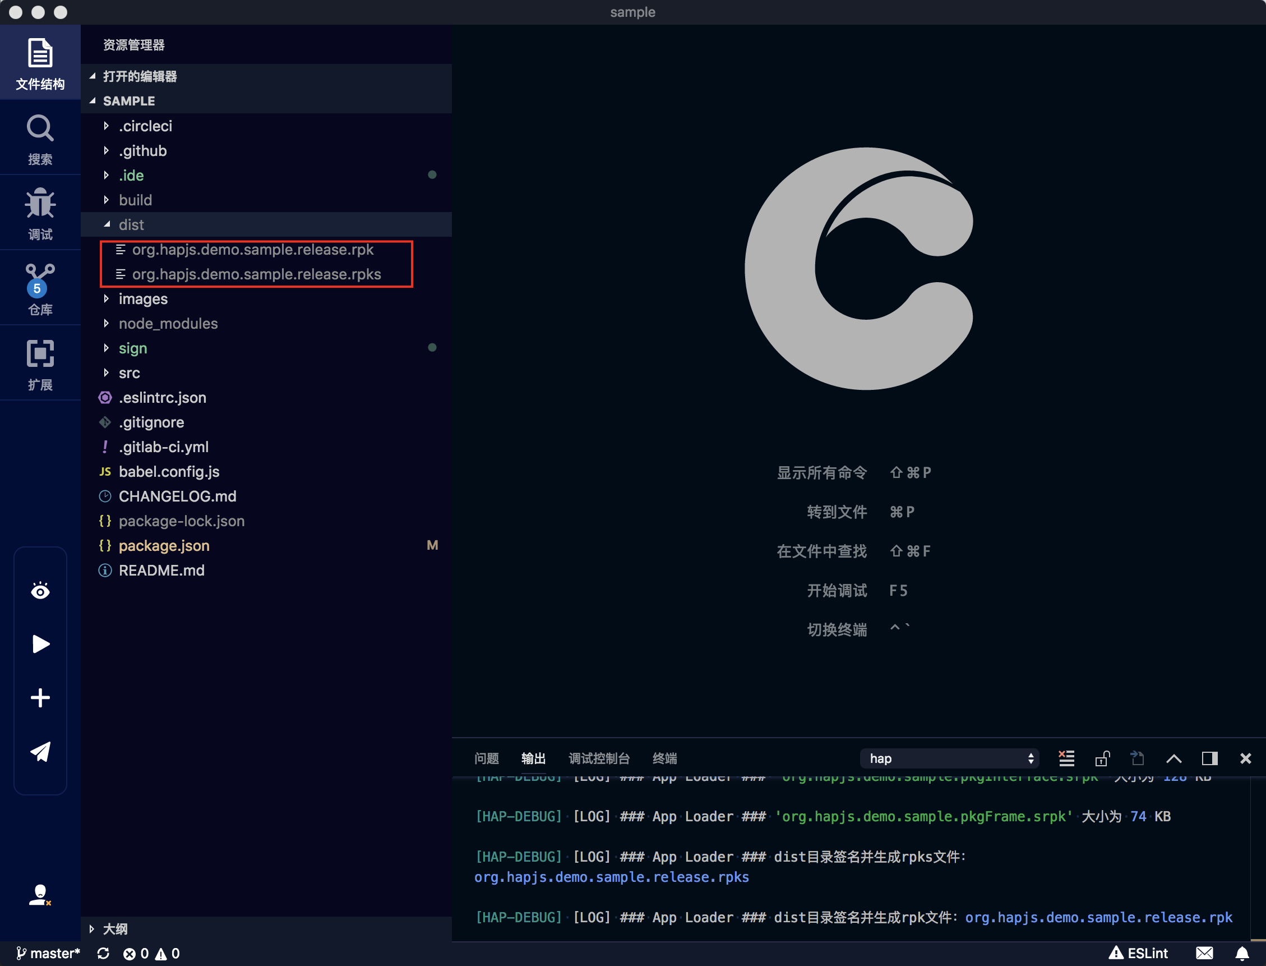Open the package-lock.json file
This screenshot has width=1266, height=966.
[x=266, y=521]
